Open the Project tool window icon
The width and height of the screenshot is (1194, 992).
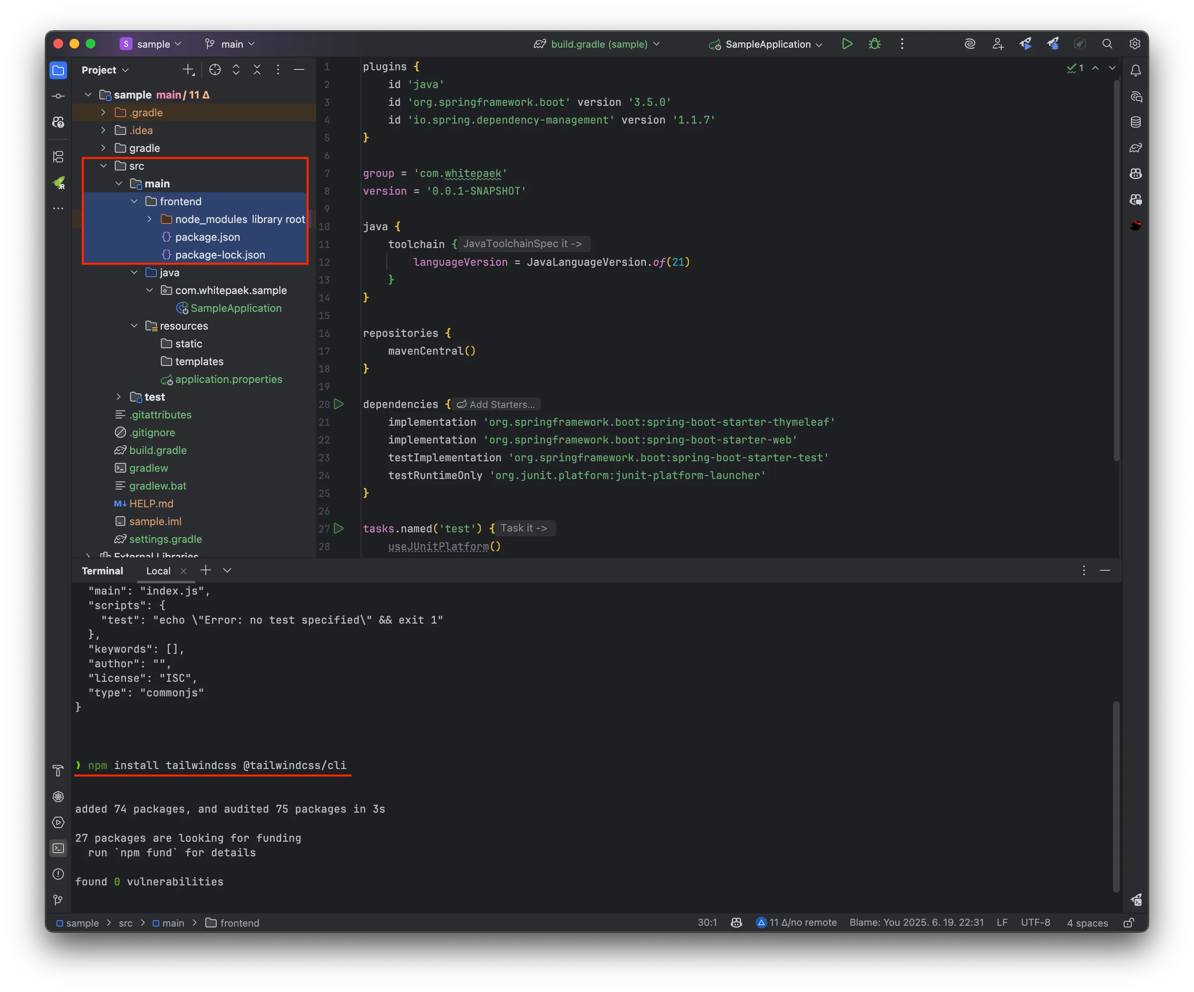[x=58, y=70]
